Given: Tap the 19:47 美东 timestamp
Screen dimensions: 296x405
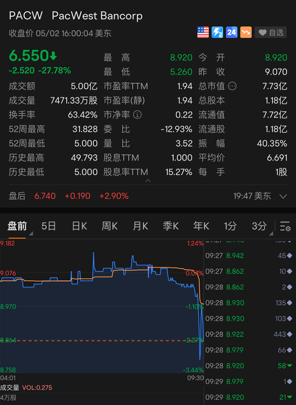Looking at the screenshot, I should (252, 196).
